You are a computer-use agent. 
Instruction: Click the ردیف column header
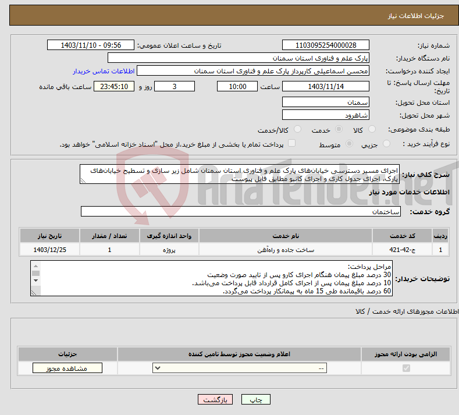pyautogui.click(x=440, y=236)
